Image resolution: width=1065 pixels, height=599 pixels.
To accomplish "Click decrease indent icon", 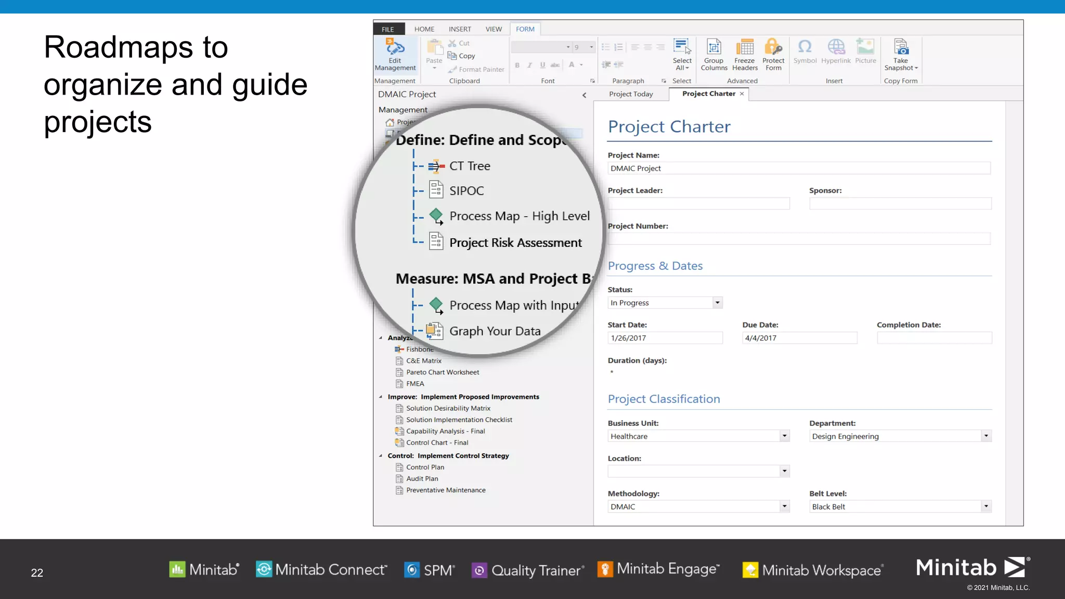I will pos(606,64).
